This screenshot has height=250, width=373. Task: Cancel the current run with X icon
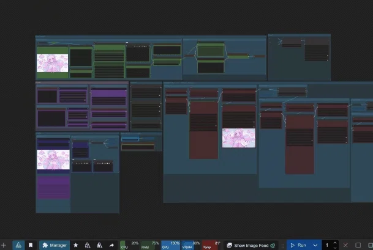[345, 245]
